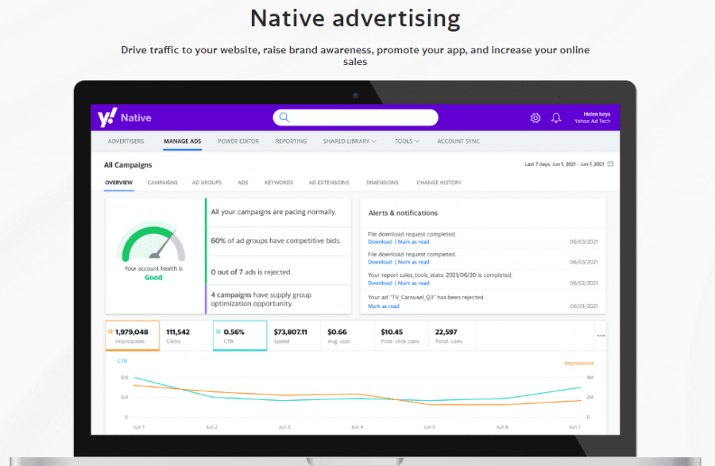Screen dimensions: 715x466
Task: Click the All Campaigns heading
Action: [128, 165]
